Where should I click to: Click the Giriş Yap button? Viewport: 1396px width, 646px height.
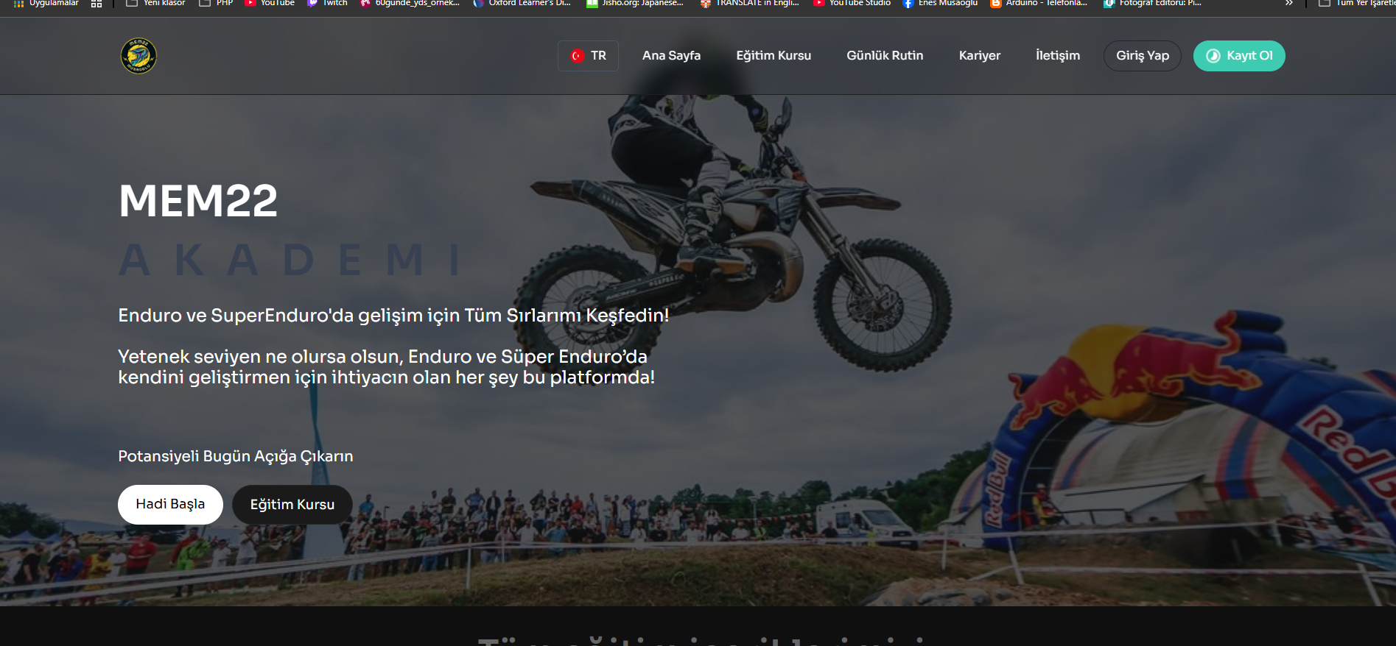[1143, 56]
